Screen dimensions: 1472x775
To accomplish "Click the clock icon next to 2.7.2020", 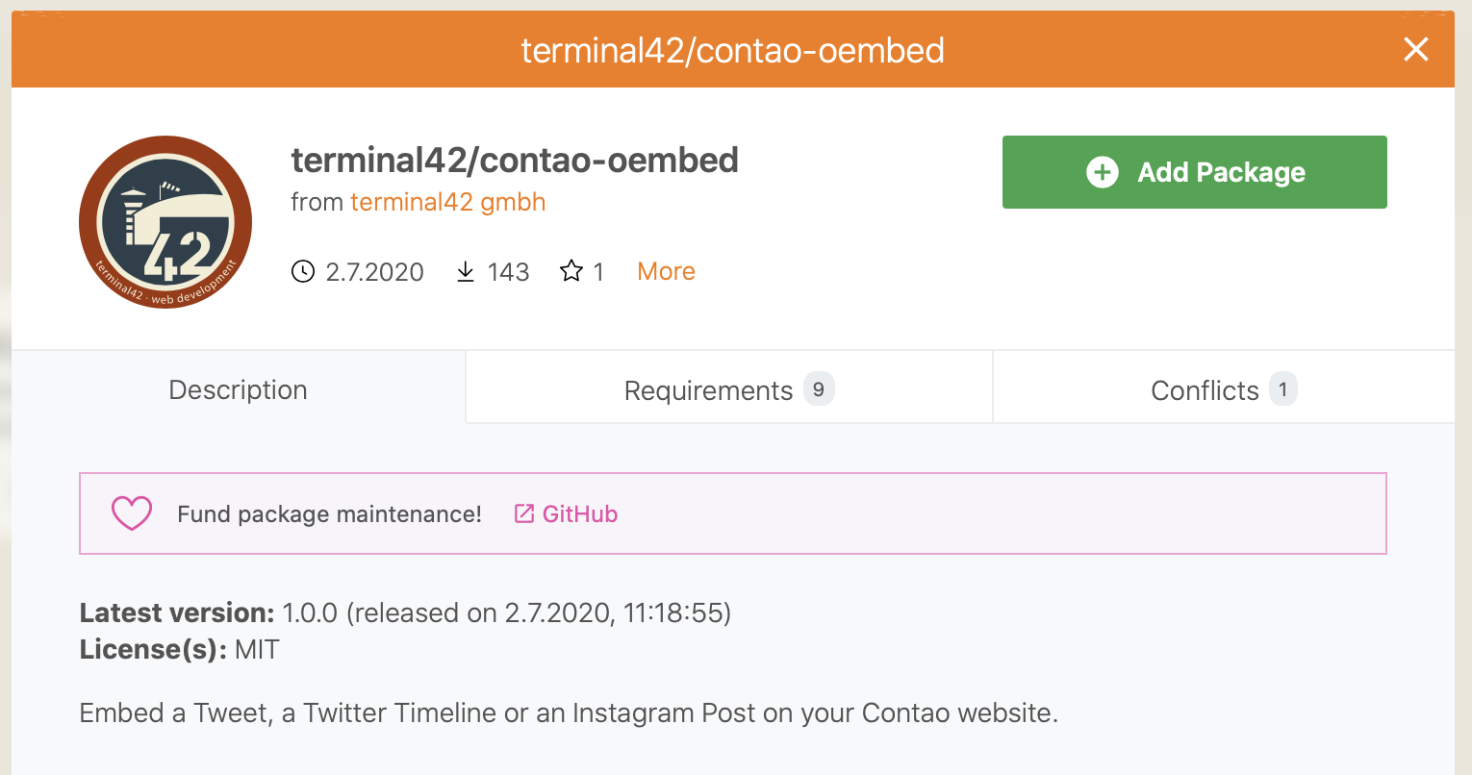I will pos(303,271).
